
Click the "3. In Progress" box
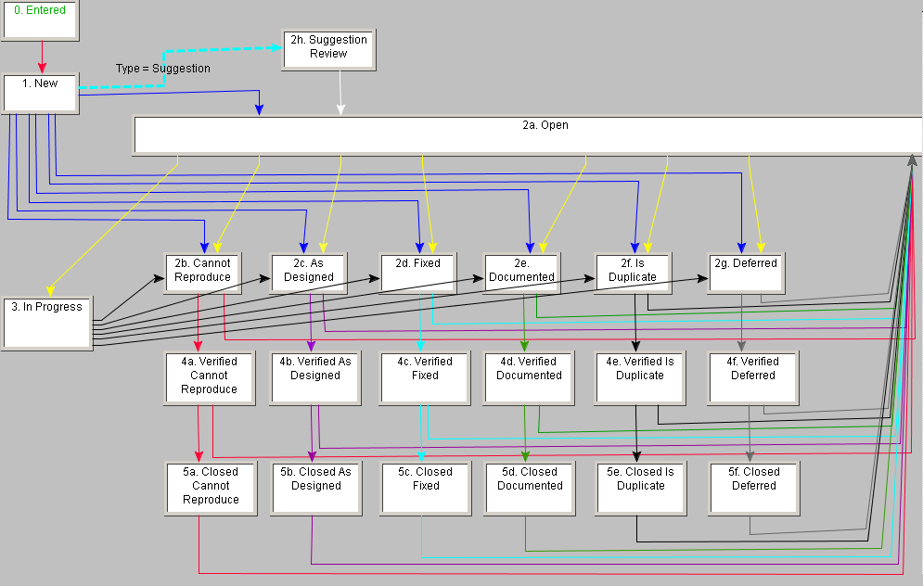(46, 322)
